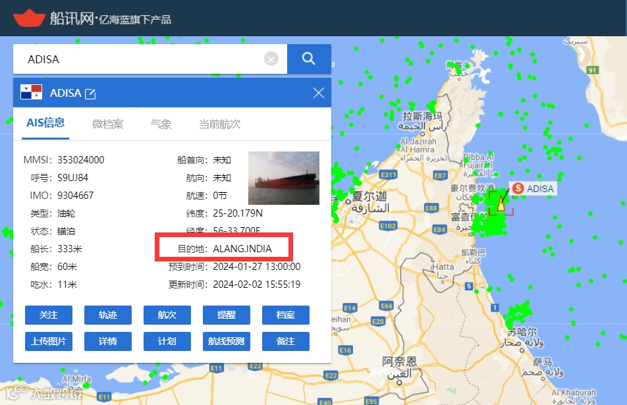Clear the ADISA search text

tap(271, 59)
